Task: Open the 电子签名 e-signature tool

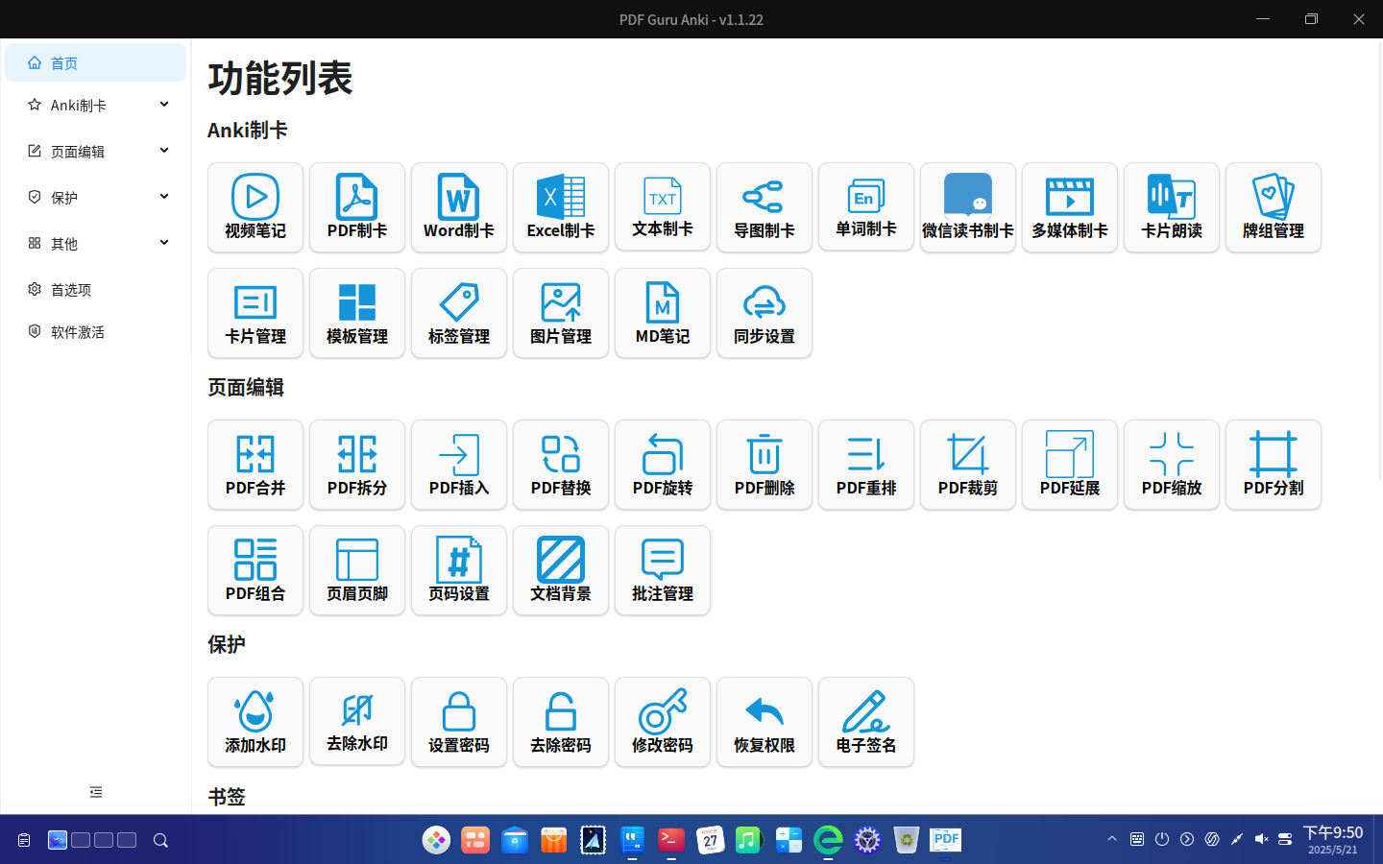Action: [x=866, y=722]
